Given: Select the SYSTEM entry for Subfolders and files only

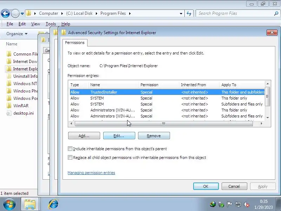Looking at the screenshot, I should [167, 104].
